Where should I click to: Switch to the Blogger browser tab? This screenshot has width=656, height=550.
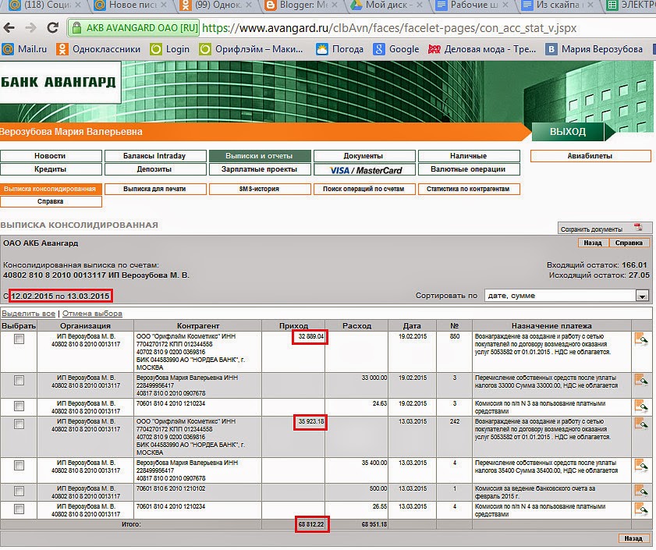[x=302, y=5]
